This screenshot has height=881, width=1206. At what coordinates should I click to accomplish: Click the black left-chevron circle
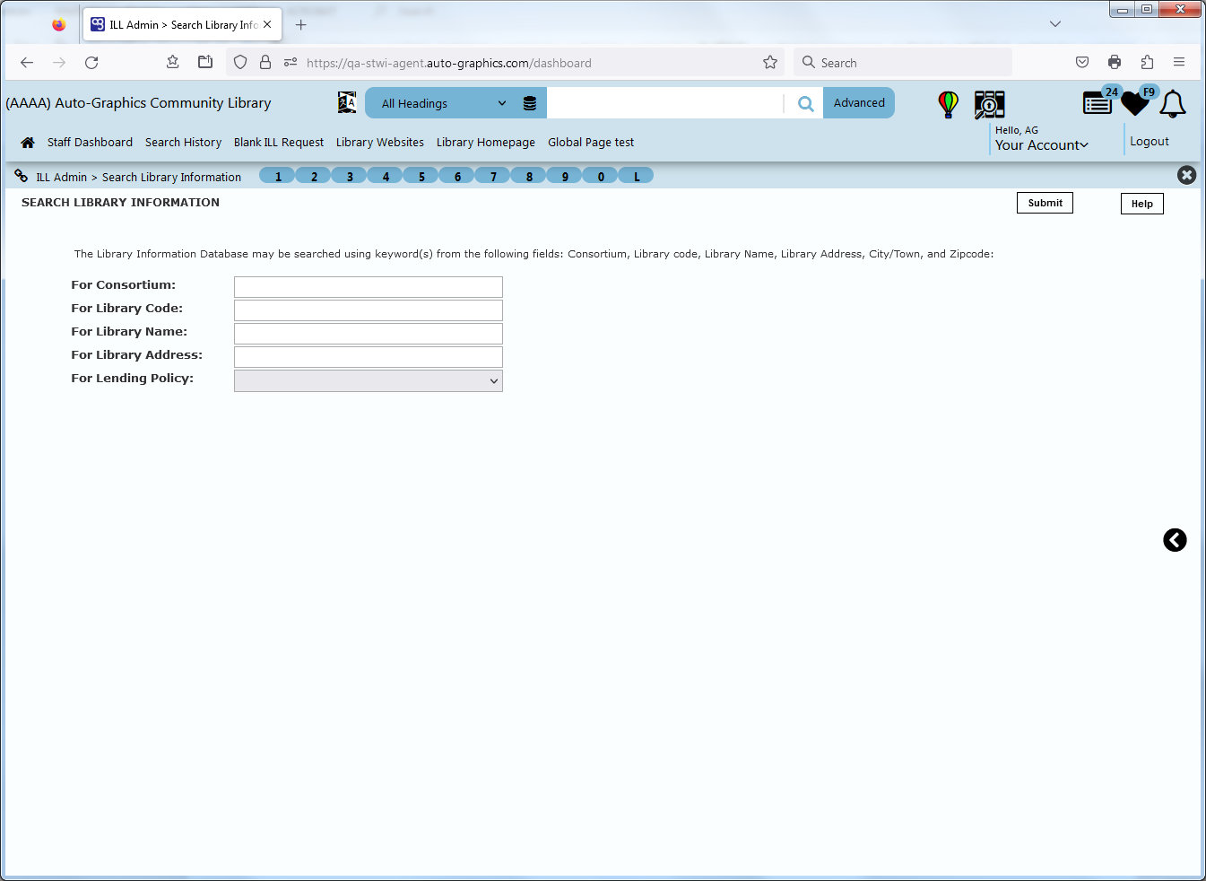coord(1175,540)
